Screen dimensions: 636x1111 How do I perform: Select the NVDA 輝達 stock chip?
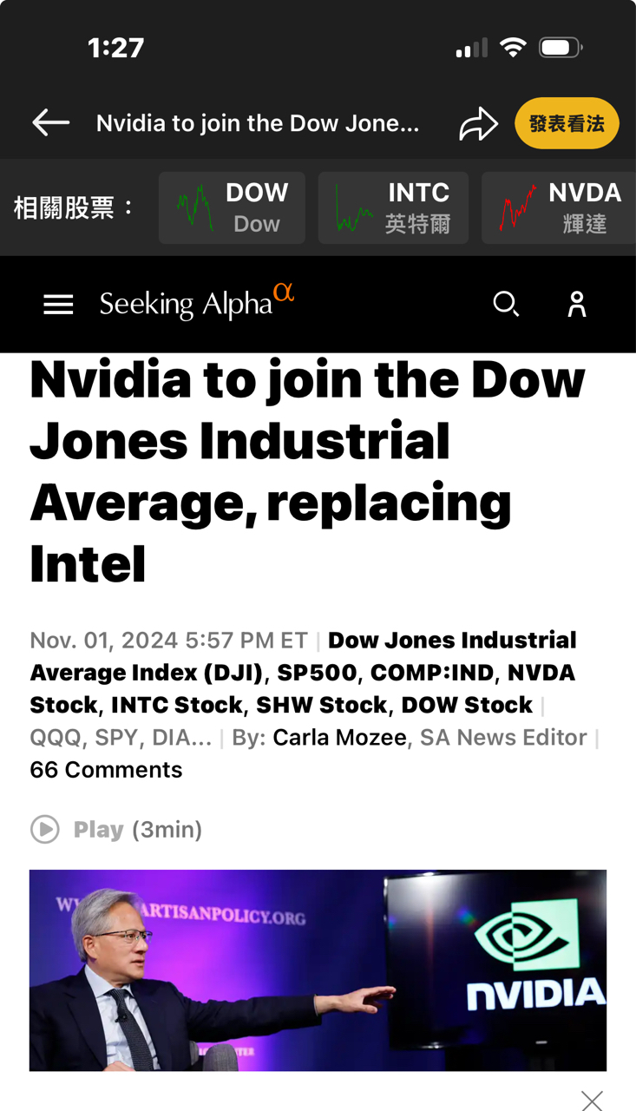click(560, 207)
